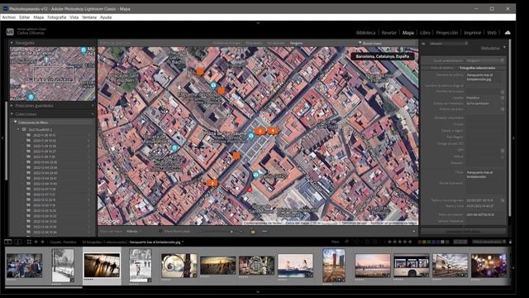Select the crowd photo thumbnail in filmstrip
The height and width of the screenshot is (298, 529).
click(24, 266)
